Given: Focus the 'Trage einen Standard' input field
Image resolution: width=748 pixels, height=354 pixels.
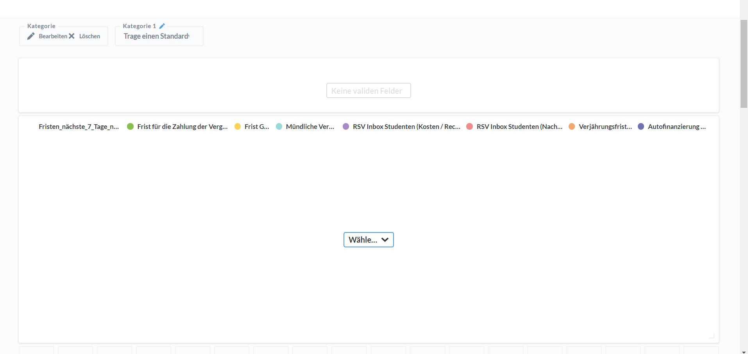Looking at the screenshot, I should (156, 36).
